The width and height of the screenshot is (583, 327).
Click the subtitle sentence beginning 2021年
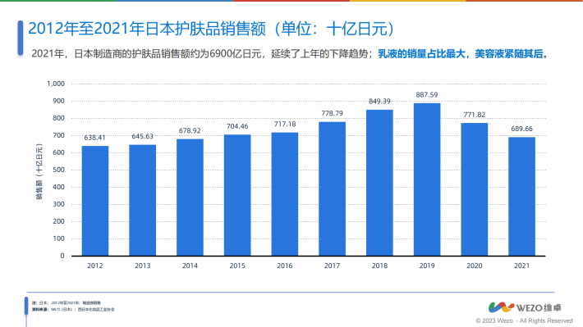point(290,54)
